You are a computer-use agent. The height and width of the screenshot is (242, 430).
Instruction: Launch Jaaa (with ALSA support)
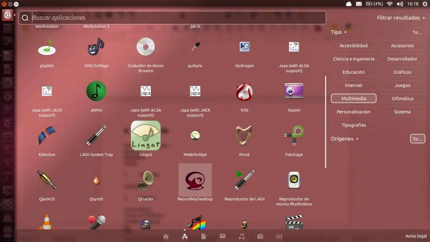pyautogui.click(x=294, y=47)
